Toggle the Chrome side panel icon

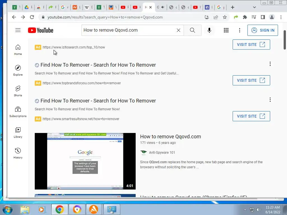click(x=263, y=17)
